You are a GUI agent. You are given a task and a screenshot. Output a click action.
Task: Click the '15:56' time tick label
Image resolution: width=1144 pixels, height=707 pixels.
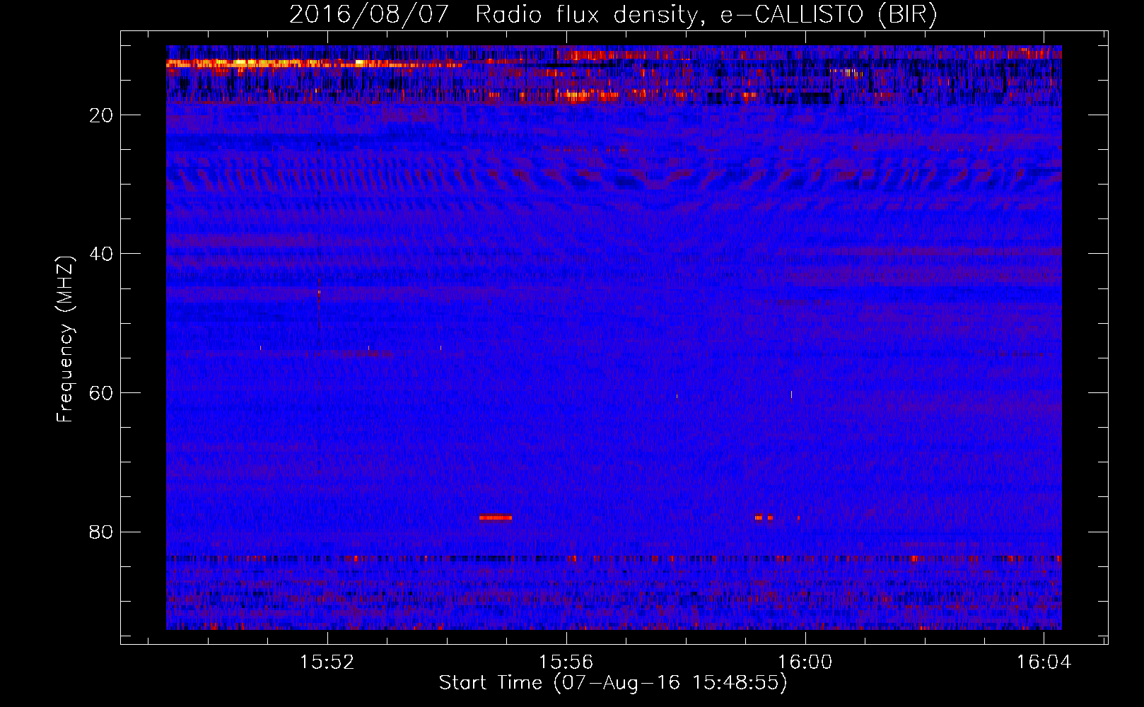pyautogui.click(x=566, y=662)
